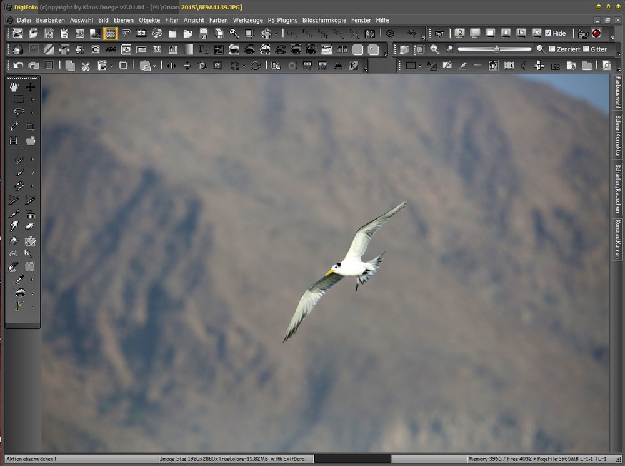Open the SchnellKorrektur side panel
The width and height of the screenshot is (625, 466).
(x=617, y=136)
